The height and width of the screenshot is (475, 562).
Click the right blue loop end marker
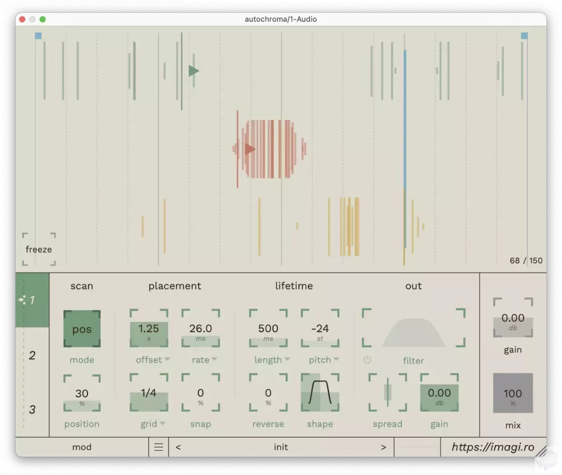[x=525, y=36]
